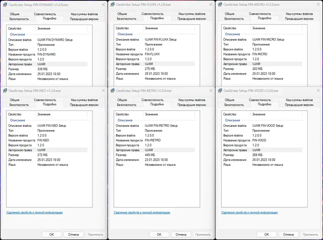This screenshot has width=323, height=240.
Task: Click the installer icon in FIN-DYNAMO title bar
Action: (5, 4)
